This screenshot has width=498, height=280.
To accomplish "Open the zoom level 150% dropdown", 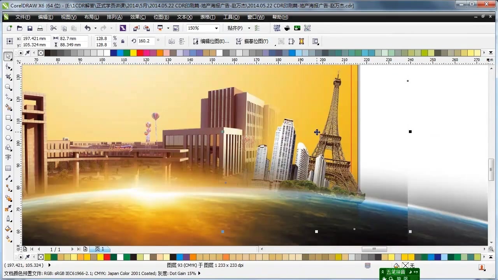I will (x=216, y=28).
